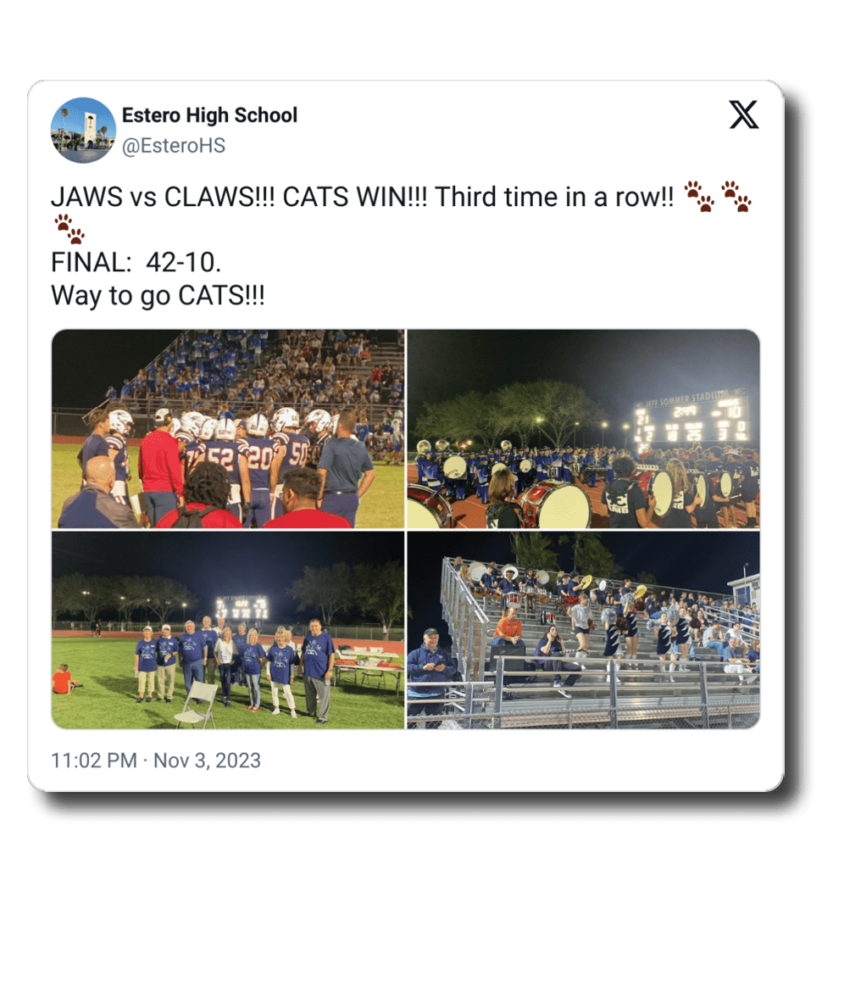This screenshot has width=844, height=998.
Task: Open the Estero High School display name
Action: pos(209,115)
